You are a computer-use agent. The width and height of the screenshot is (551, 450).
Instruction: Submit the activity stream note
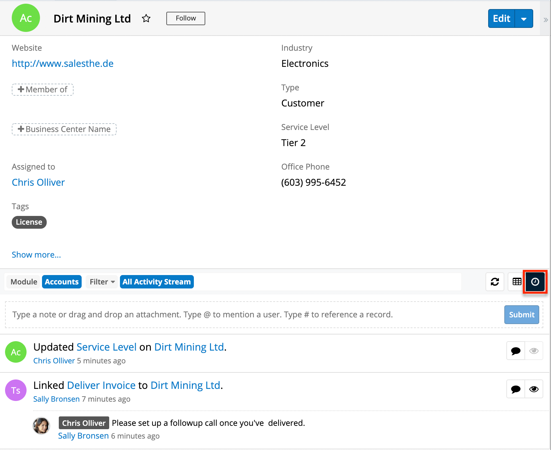tap(521, 315)
